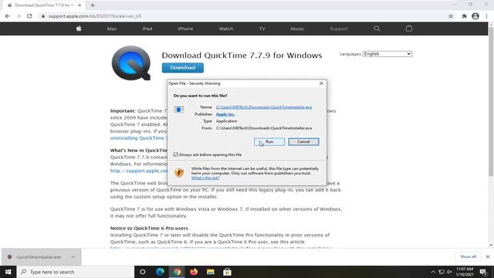The width and height of the screenshot is (494, 278).
Task: Open the iPad menu item
Action: (x=147, y=29)
